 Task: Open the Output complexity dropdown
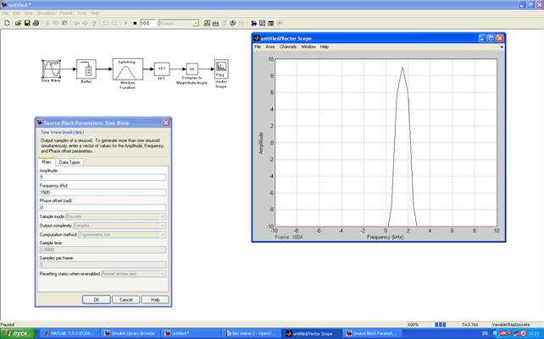[x=119, y=226]
